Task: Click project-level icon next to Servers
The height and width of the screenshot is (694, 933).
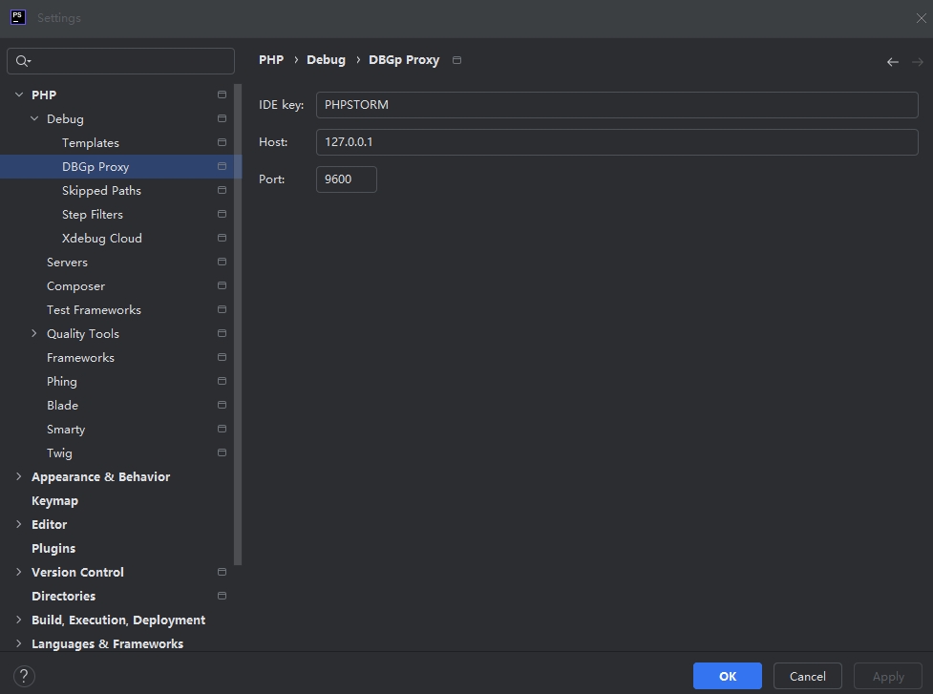Action: pyautogui.click(x=222, y=262)
